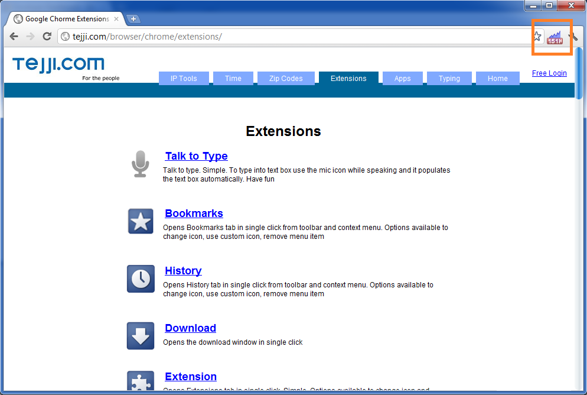Click the globe site icon in address bar

coord(66,36)
